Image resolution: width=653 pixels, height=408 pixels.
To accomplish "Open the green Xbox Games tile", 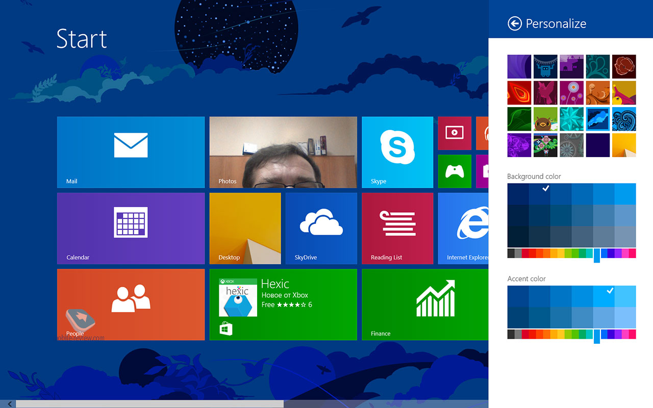I will (x=455, y=171).
